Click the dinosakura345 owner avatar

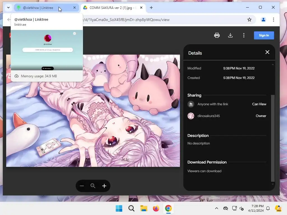[x=191, y=116]
